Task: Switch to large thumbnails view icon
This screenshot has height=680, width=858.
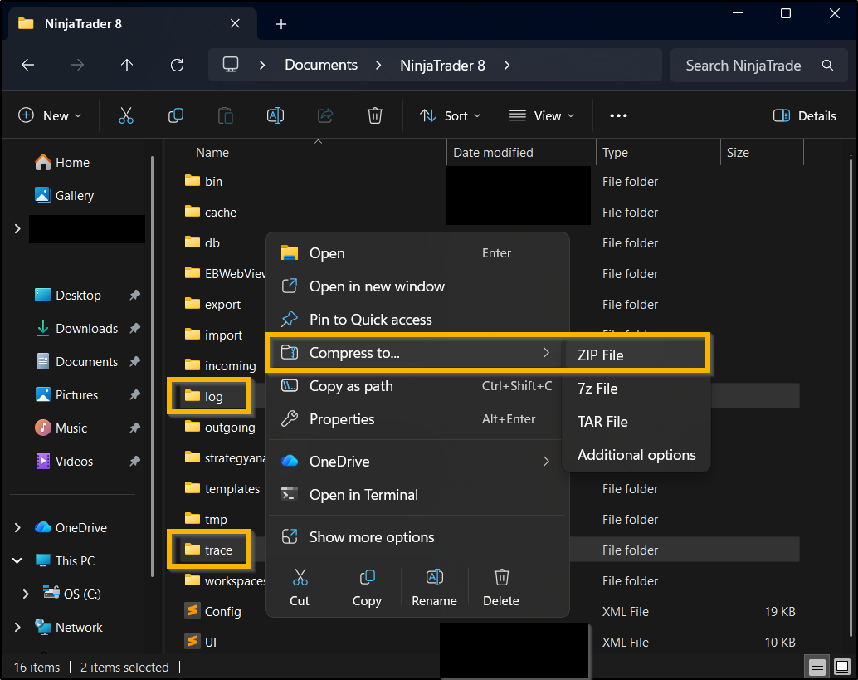Action: pyautogui.click(x=841, y=667)
